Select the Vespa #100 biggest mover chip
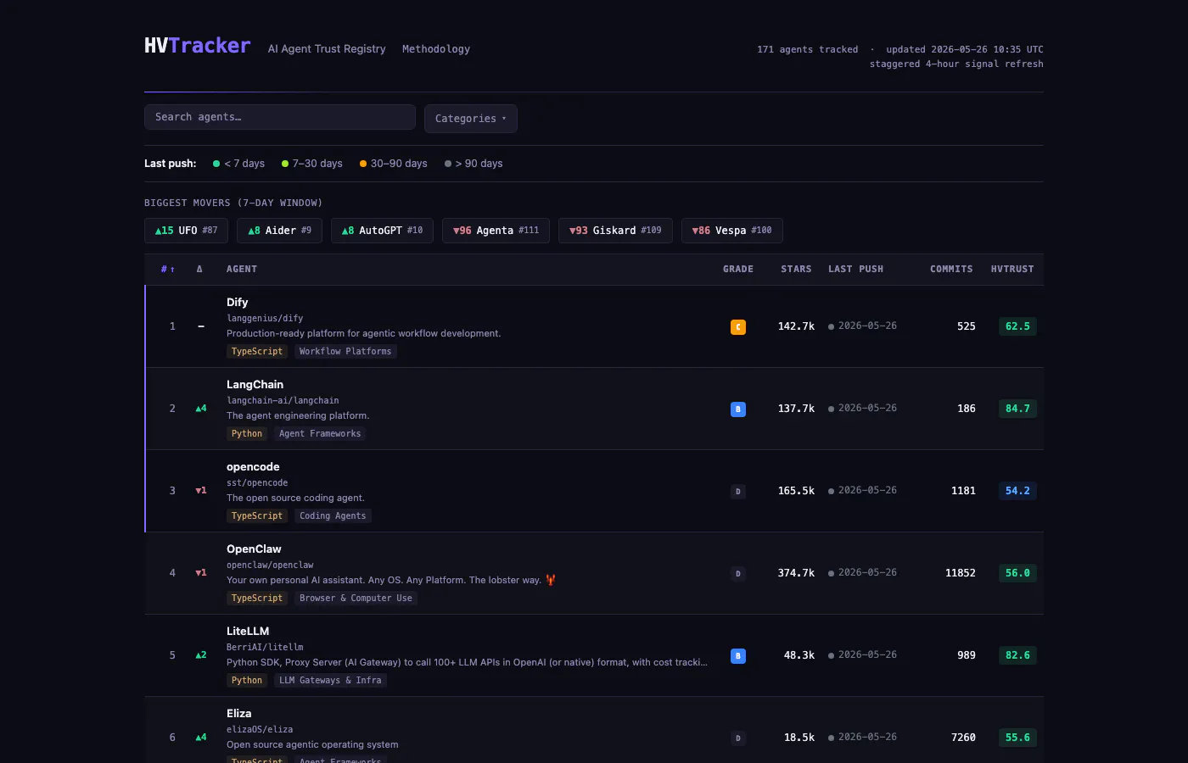 [x=731, y=231]
